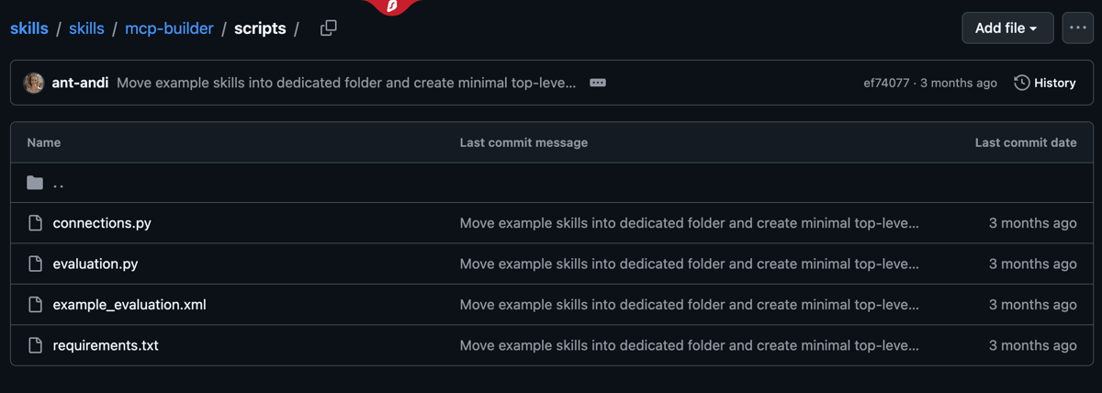Click the parent directory folder icon
Viewport: 1102px width, 393px height.
pyautogui.click(x=36, y=183)
